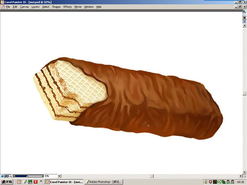Launch Painter icon in quick launch bar
The width and height of the screenshot is (247, 185).
[19, 182]
